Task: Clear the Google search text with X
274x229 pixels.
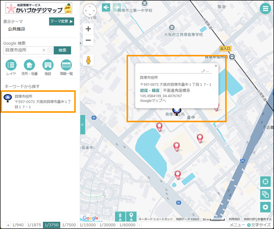Action: tap(44, 50)
